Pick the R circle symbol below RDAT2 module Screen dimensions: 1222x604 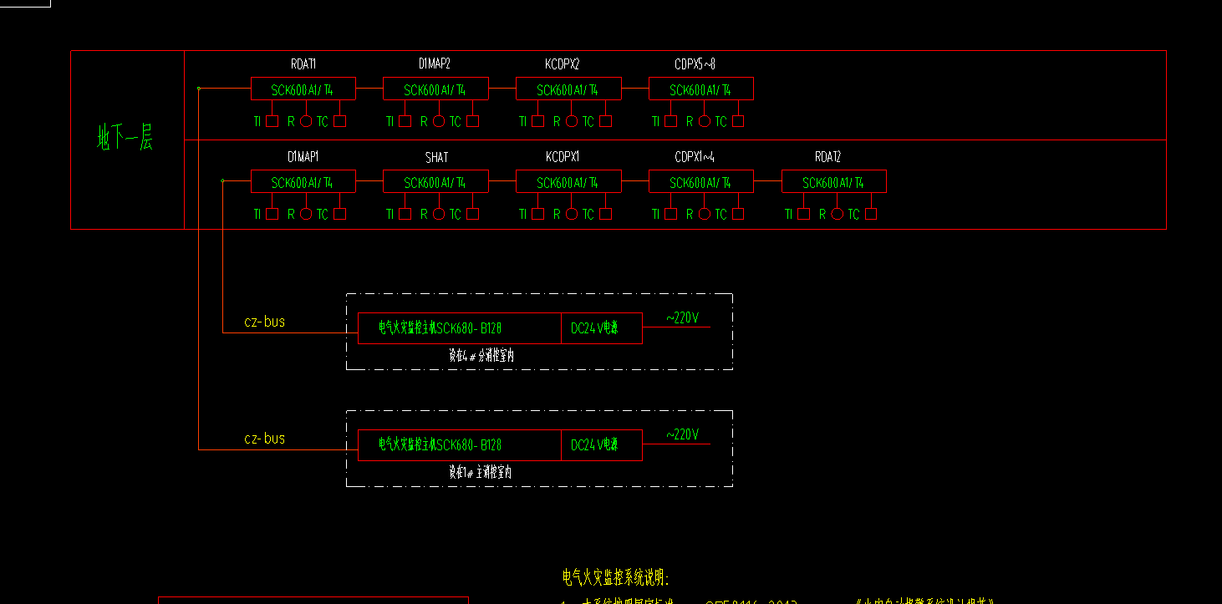click(838, 214)
